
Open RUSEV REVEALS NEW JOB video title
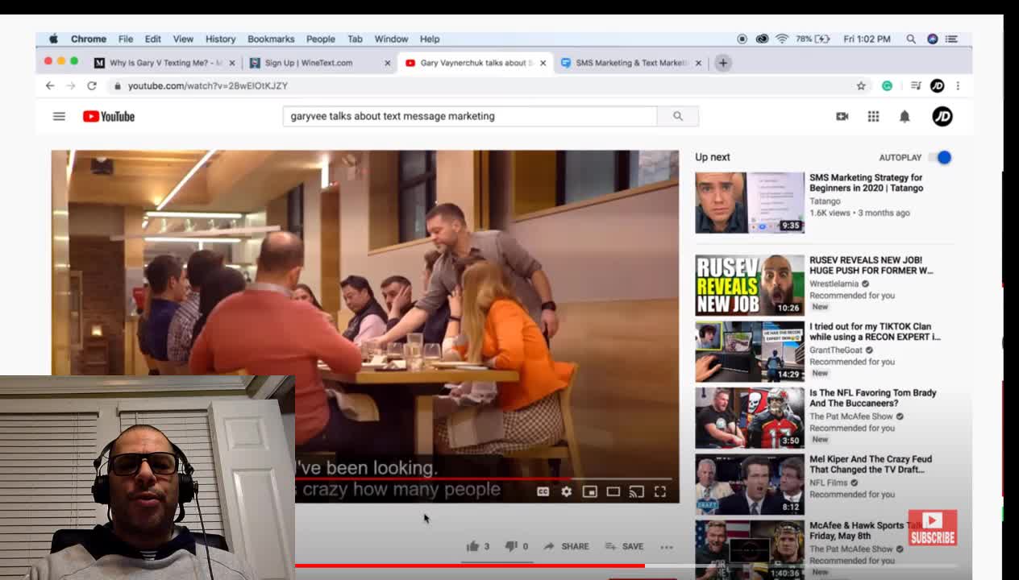click(871, 265)
